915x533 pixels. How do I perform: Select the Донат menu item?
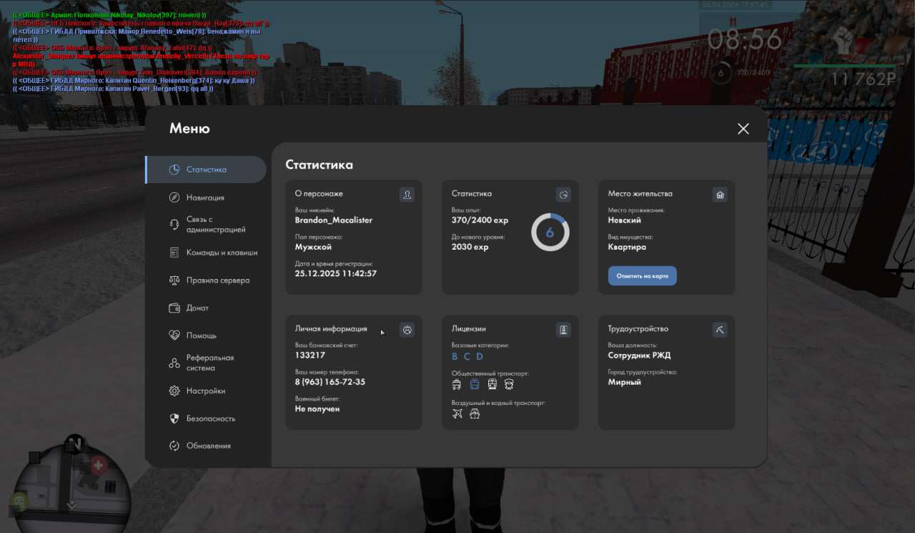pyautogui.click(x=197, y=308)
